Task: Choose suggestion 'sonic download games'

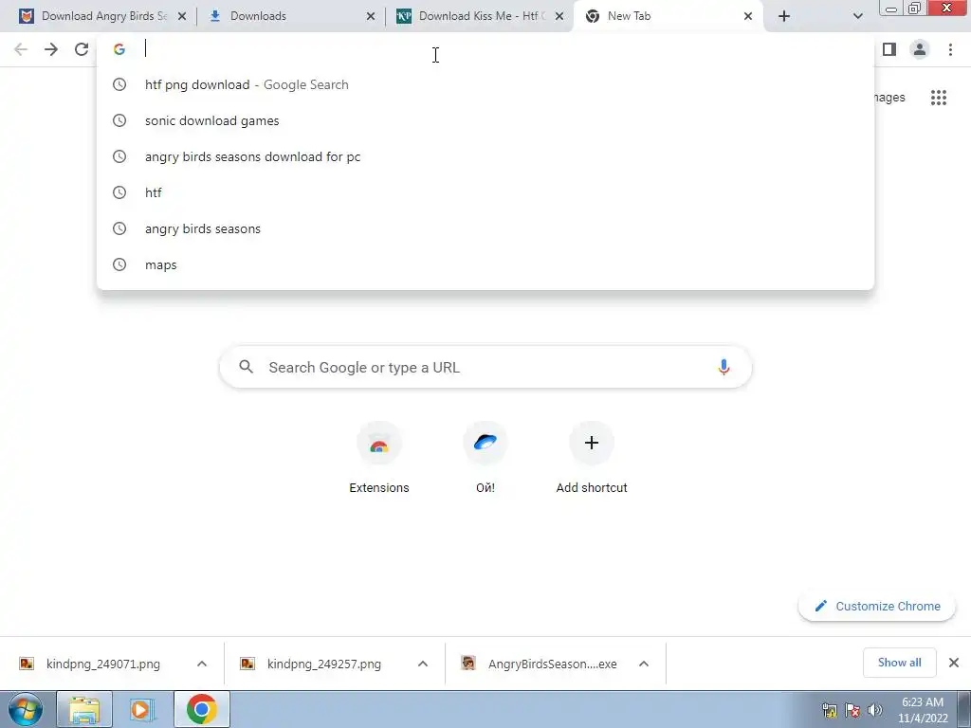Action: (x=485, y=120)
